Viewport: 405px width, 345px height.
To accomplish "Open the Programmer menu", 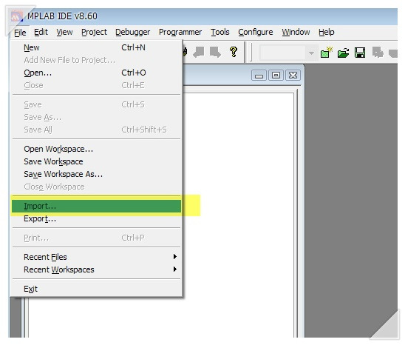I will pos(180,32).
